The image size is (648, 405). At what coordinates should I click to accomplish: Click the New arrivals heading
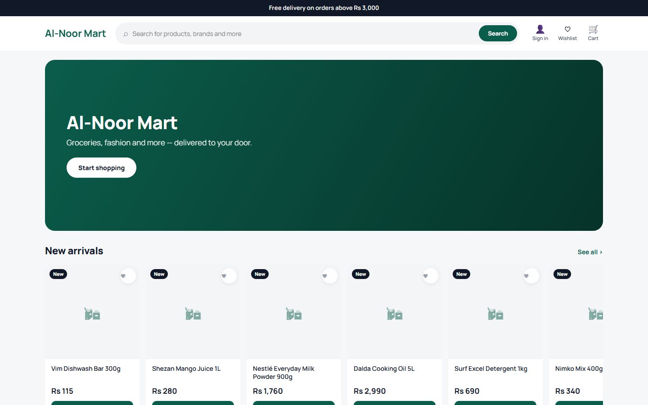(x=74, y=251)
